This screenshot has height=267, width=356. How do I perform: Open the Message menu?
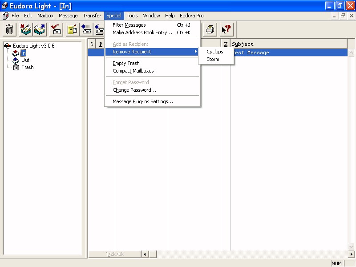68,16
